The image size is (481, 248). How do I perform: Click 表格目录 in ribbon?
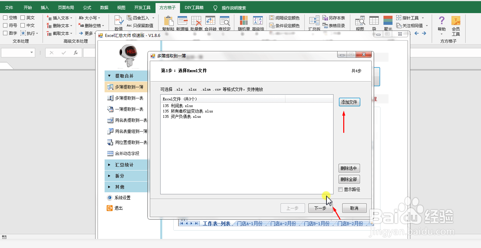[x=334, y=26]
